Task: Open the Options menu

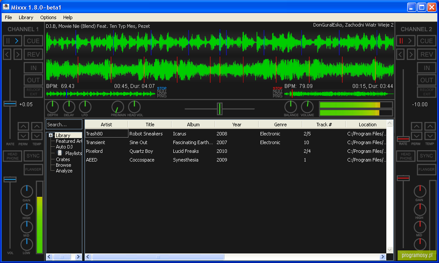Action: click(48, 17)
